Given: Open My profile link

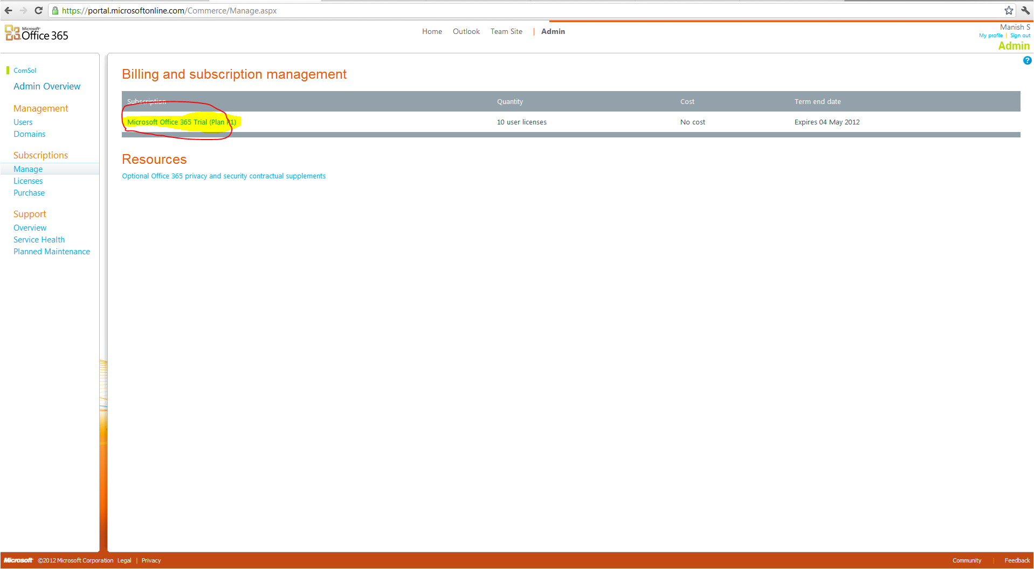Looking at the screenshot, I should 991,36.
